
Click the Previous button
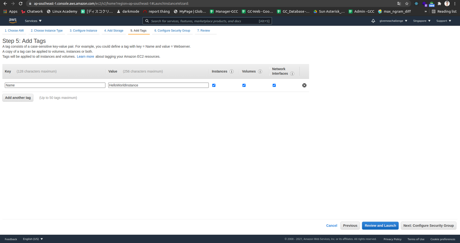tap(350, 226)
